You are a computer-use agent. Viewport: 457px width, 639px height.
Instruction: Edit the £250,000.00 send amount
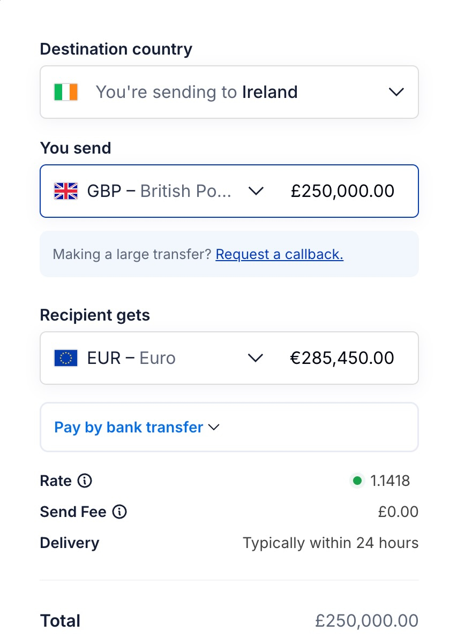(x=342, y=191)
